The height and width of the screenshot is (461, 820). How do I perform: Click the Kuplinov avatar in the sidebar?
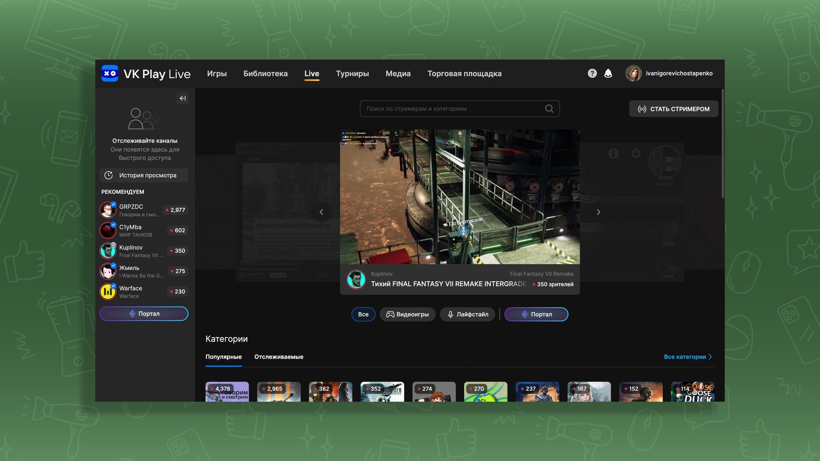point(108,251)
